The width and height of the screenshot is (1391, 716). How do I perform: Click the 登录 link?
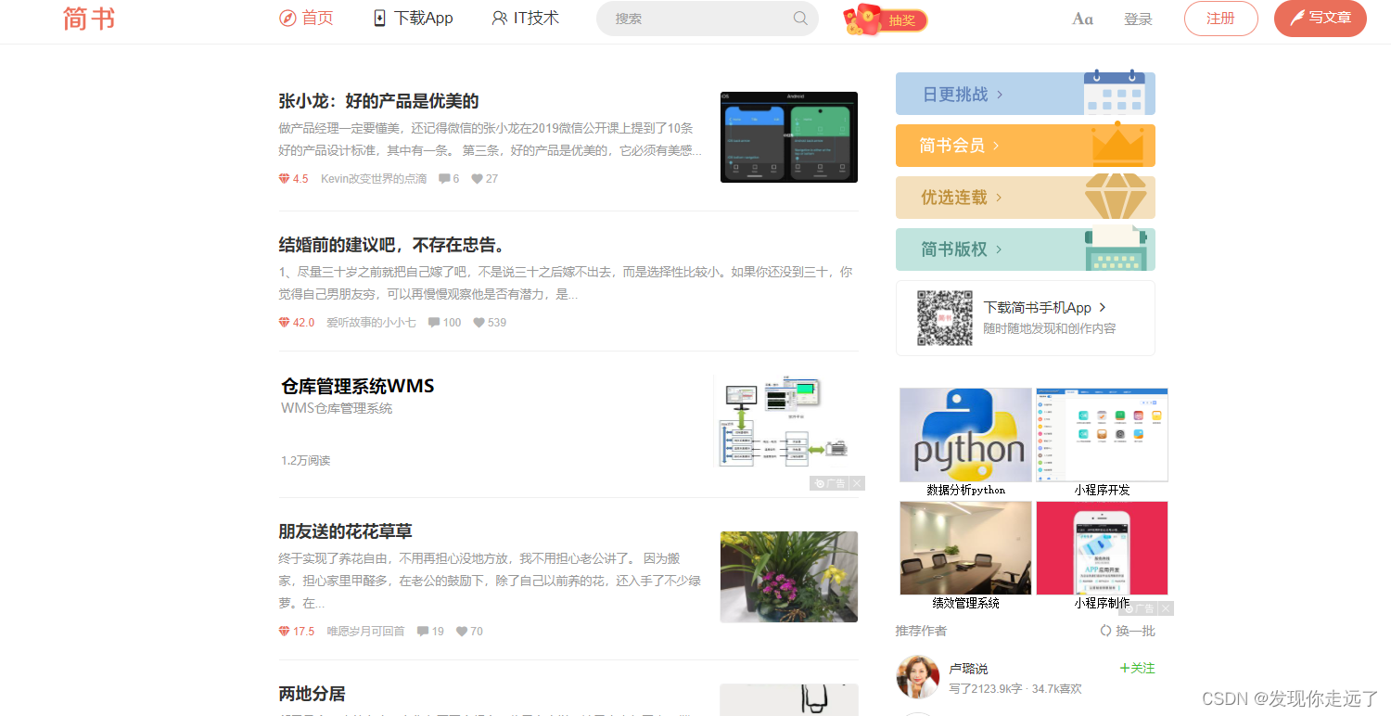tap(1138, 19)
